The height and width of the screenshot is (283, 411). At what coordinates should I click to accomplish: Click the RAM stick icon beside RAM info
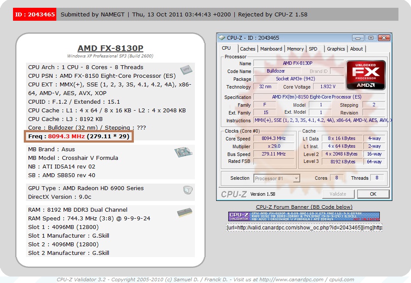pos(184,213)
